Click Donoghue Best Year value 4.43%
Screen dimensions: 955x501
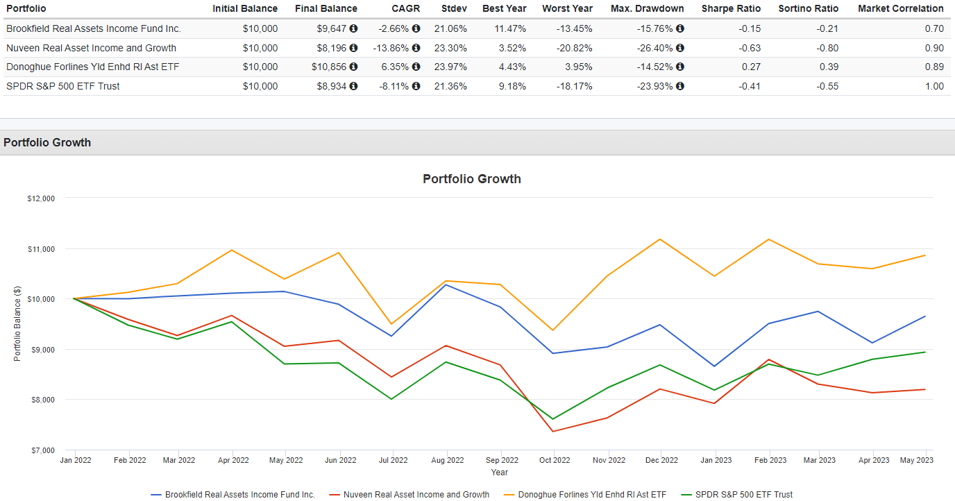click(512, 67)
